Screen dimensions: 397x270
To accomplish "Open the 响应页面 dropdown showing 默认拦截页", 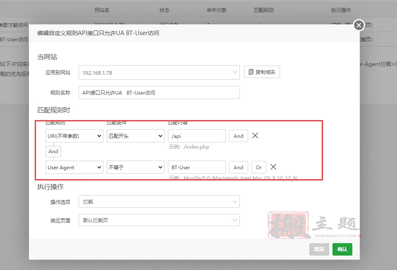I will coord(159,220).
